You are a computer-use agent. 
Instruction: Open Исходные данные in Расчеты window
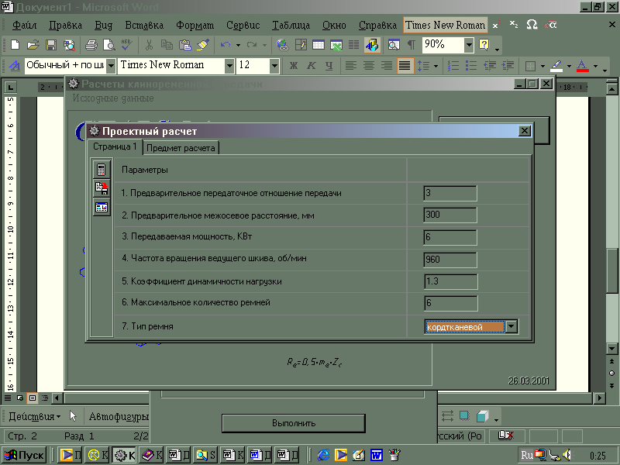(x=113, y=98)
